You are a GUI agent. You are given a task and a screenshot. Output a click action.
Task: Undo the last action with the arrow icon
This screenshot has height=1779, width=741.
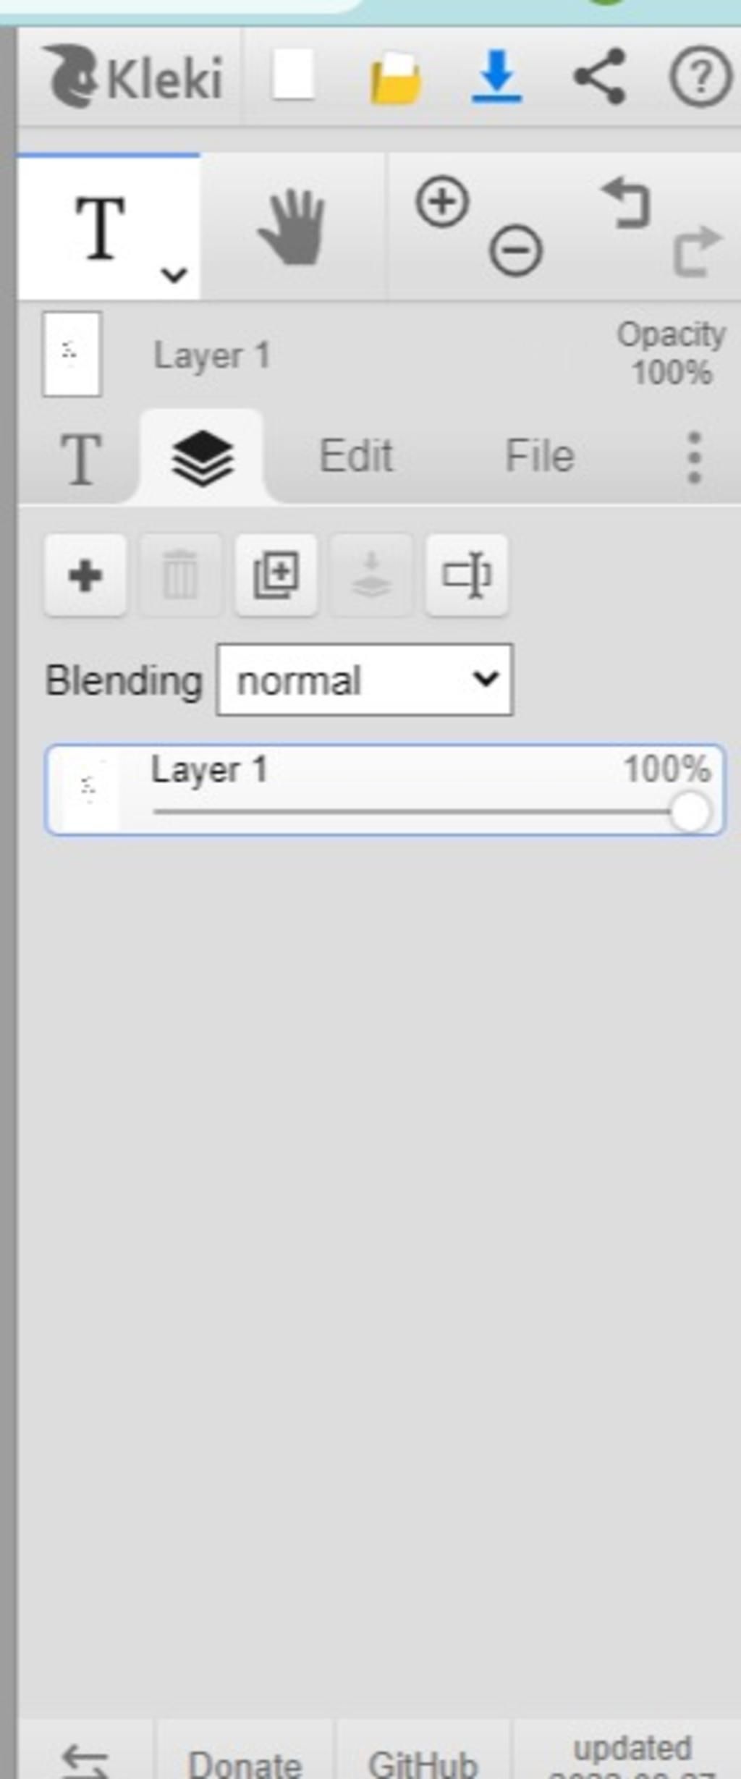coord(626,203)
